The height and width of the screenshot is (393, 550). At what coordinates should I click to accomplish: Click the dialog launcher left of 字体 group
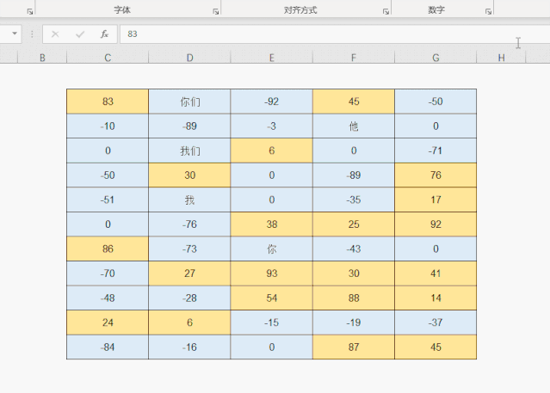coord(30,12)
